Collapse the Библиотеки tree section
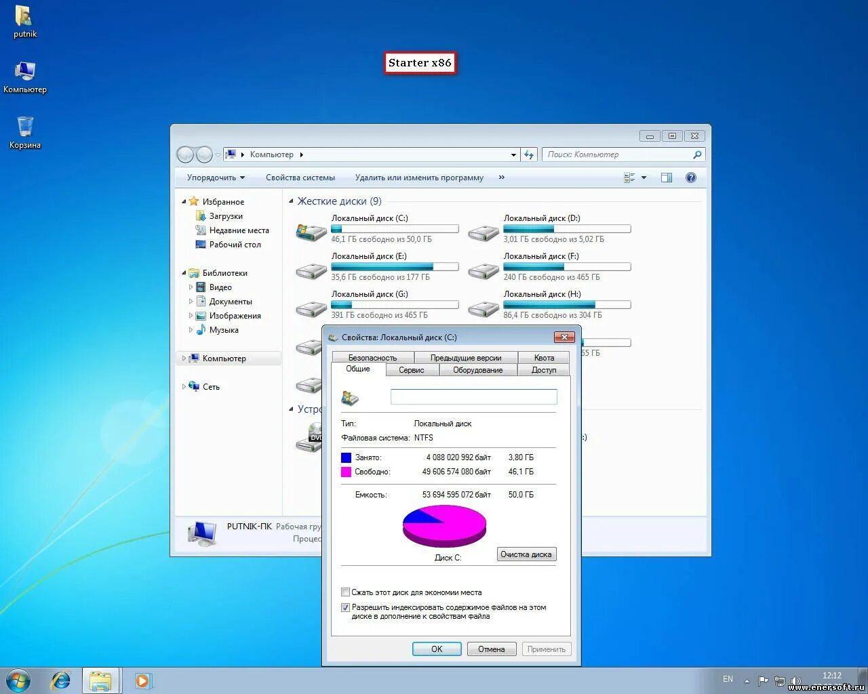This screenshot has width=868, height=694. (184, 273)
